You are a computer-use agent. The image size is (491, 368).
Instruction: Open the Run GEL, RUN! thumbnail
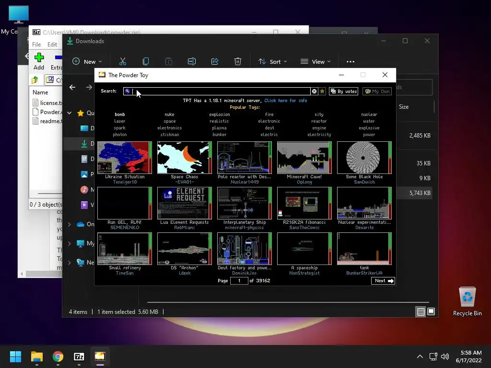pos(125,203)
